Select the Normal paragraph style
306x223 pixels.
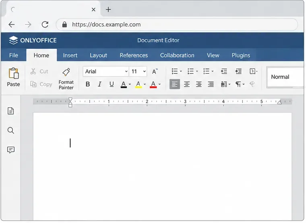tap(285, 77)
